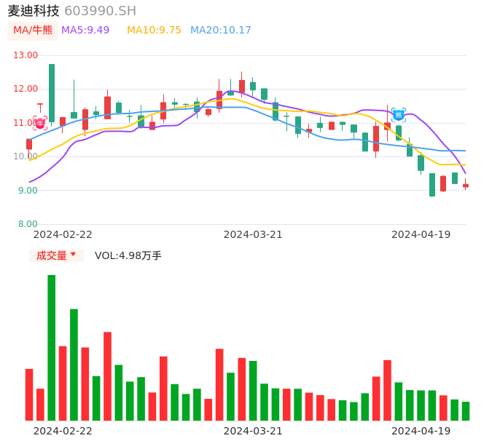Click the 2024-04-19 date on price chart
This screenshot has width=500, height=441.
[421, 234]
